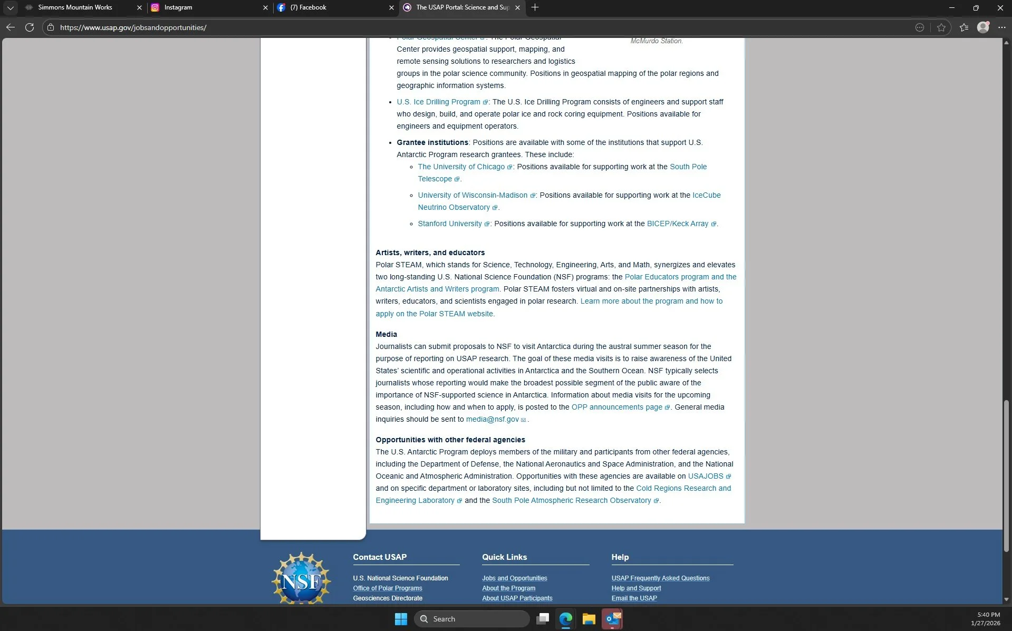
Task: Open Office of Polar Programs footer link
Action: 388,588
